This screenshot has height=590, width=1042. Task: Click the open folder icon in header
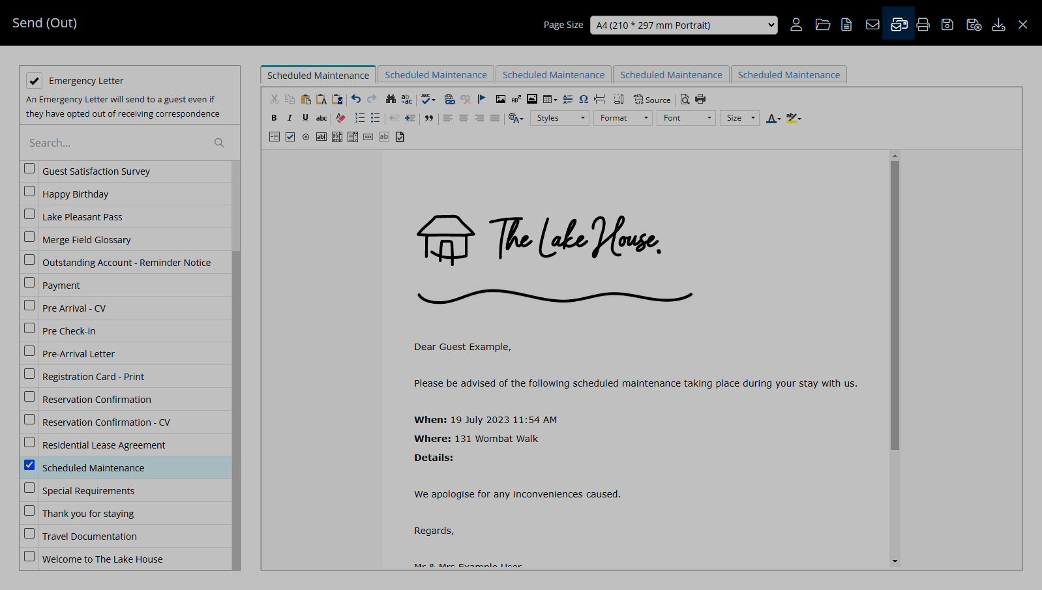click(822, 25)
